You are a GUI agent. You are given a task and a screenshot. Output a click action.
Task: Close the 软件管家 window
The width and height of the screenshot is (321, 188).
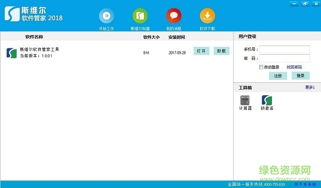point(316,4)
